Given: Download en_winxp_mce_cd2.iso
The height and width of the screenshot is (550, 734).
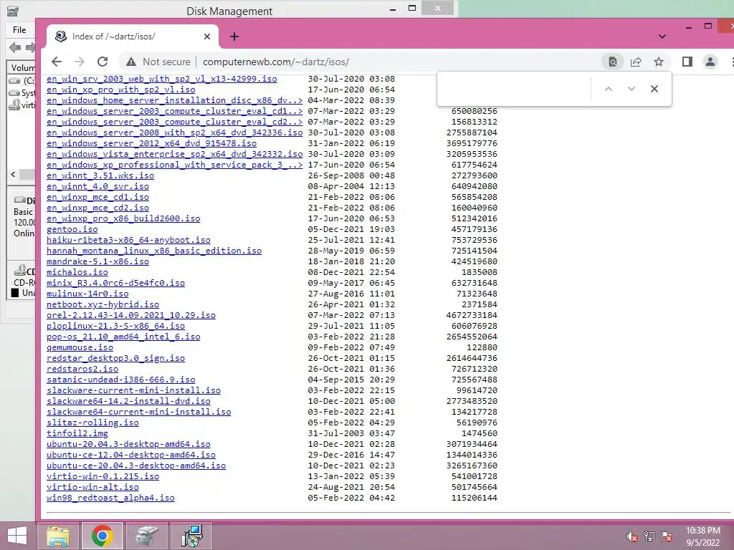Looking at the screenshot, I should [97, 208].
